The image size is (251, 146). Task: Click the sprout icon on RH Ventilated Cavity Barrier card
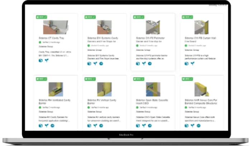click(47, 126)
